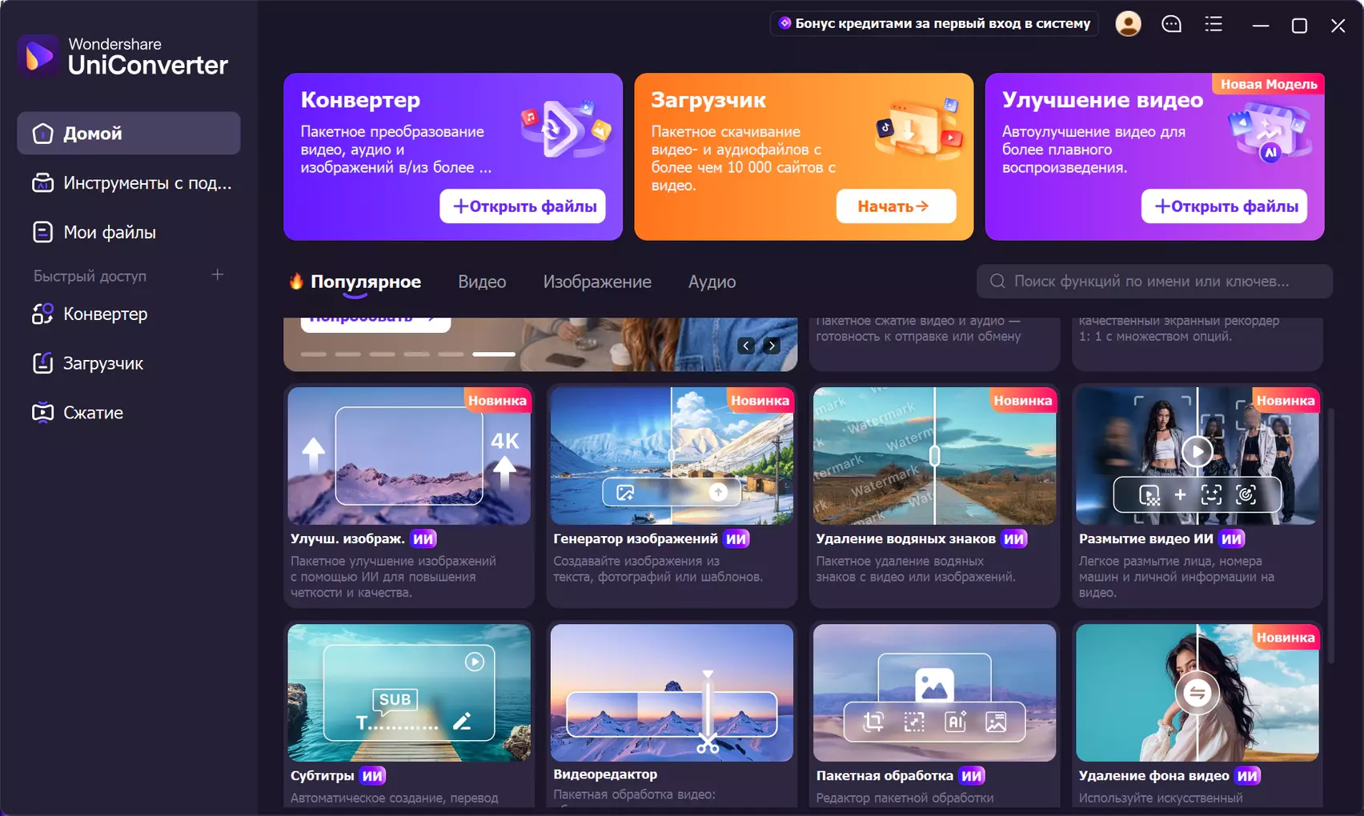Focus the Поиск функций search field

[1154, 282]
